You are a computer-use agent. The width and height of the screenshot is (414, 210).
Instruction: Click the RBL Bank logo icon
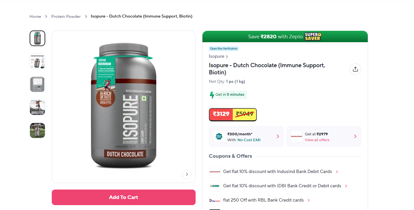(214, 200)
